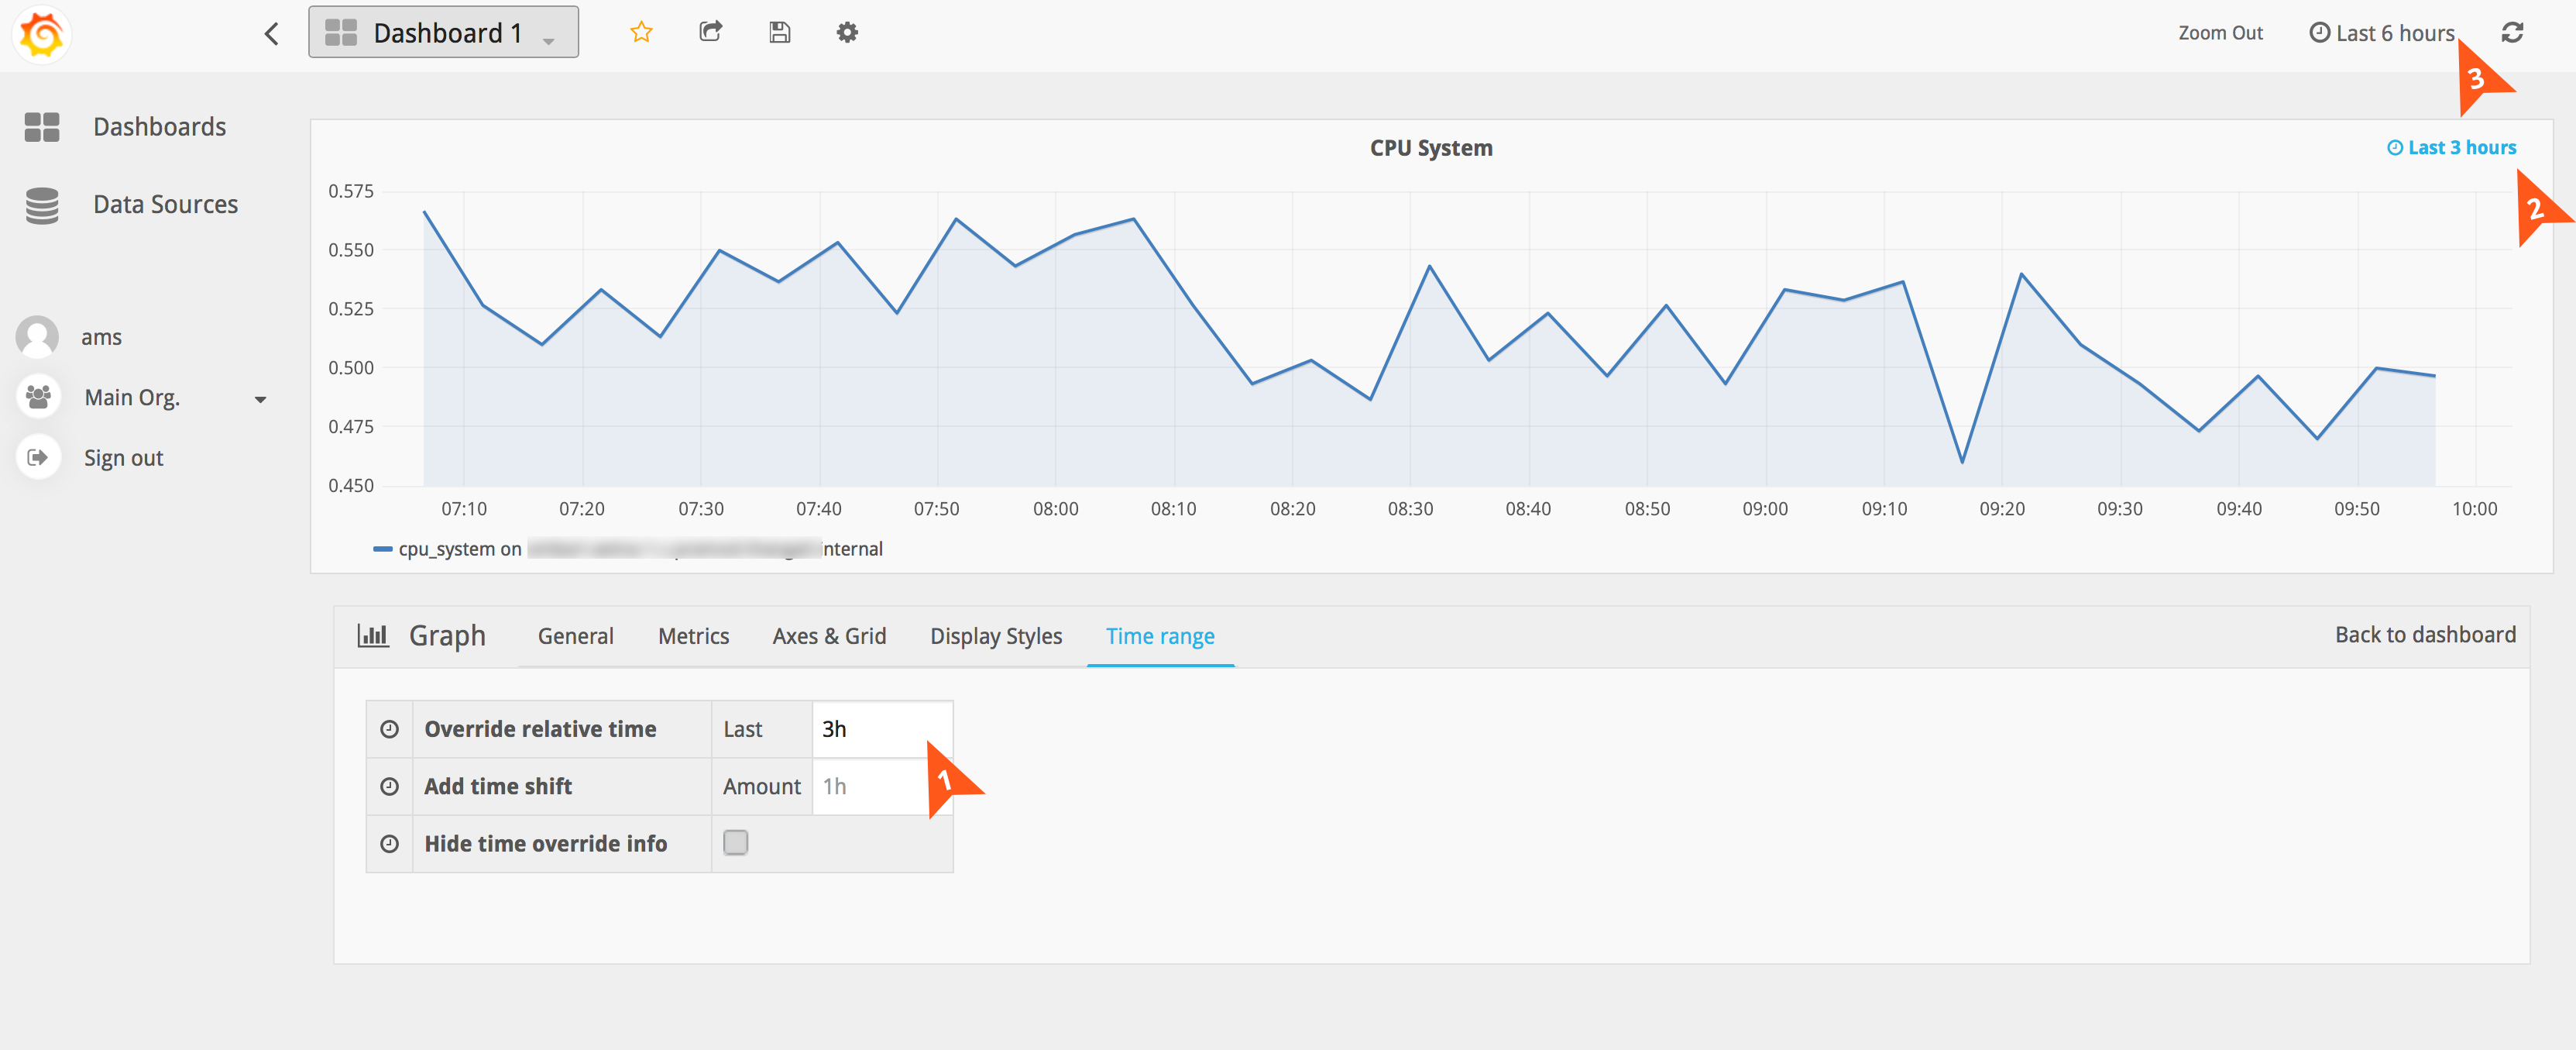Image resolution: width=2576 pixels, height=1050 pixels.
Task: Open dashboard settings gear icon
Action: point(847,32)
